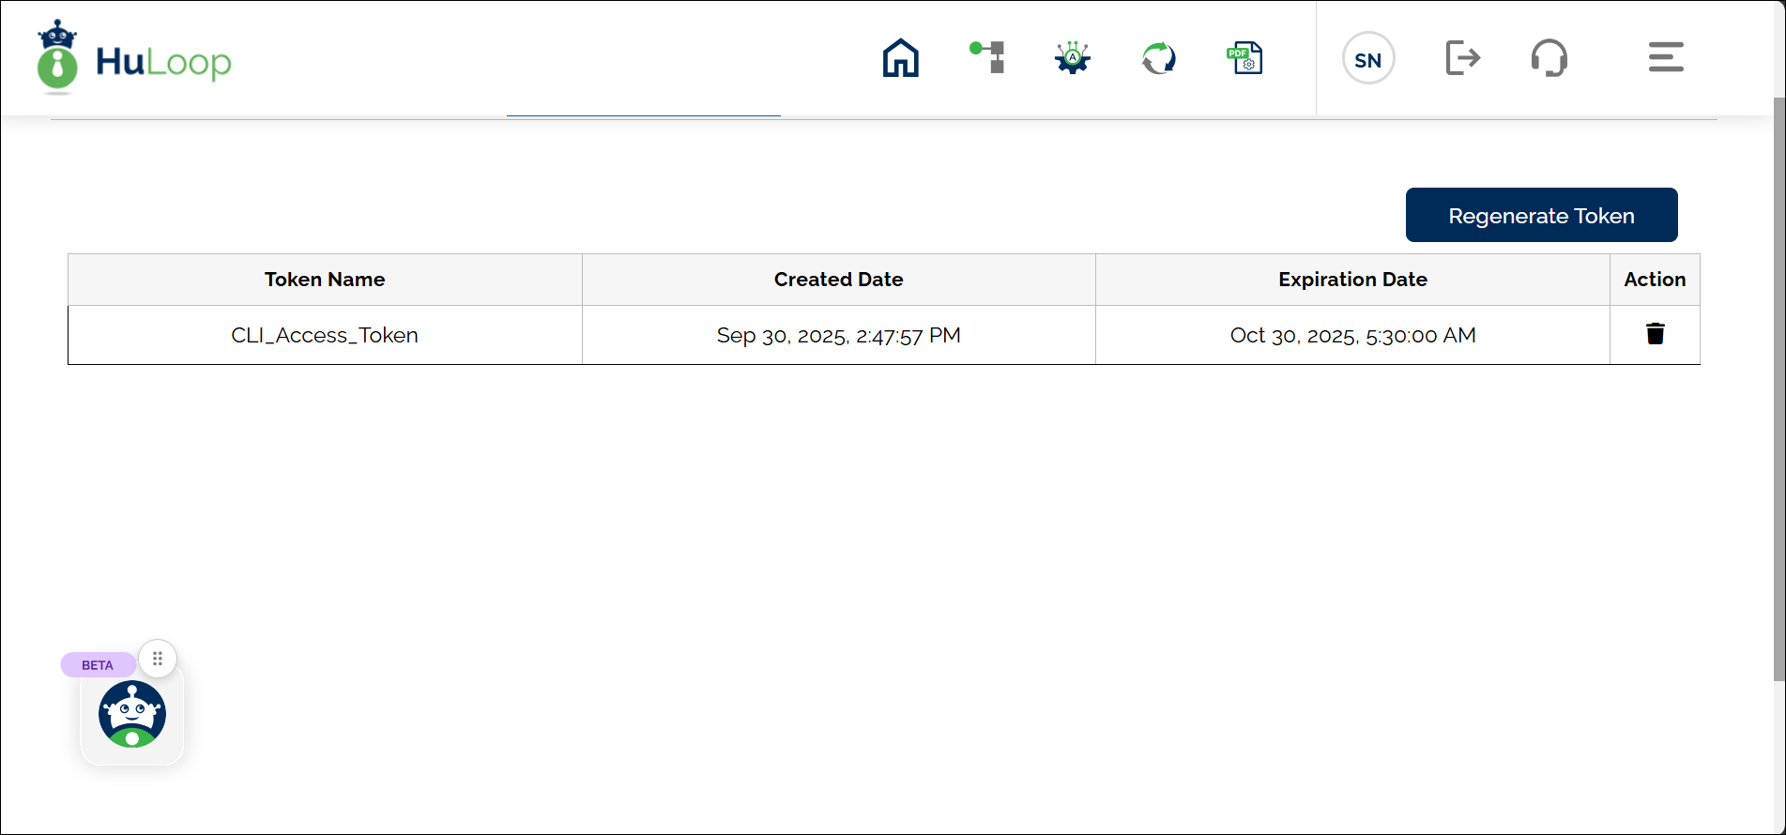
Task: Open the PDF settings icon
Action: click(x=1244, y=58)
